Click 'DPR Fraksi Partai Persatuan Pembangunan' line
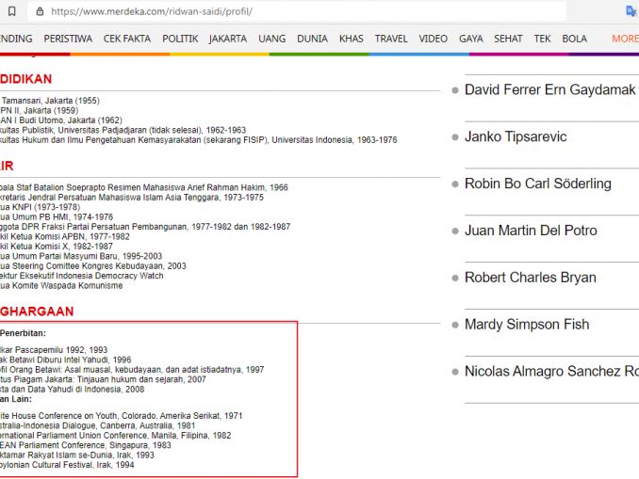This screenshot has height=479, width=639. click(x=145, y=227)
